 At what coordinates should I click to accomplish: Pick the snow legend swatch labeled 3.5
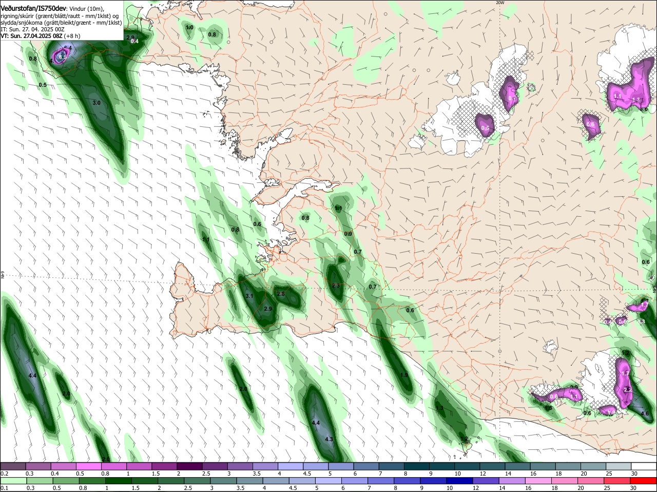click(x=265, y=466)
